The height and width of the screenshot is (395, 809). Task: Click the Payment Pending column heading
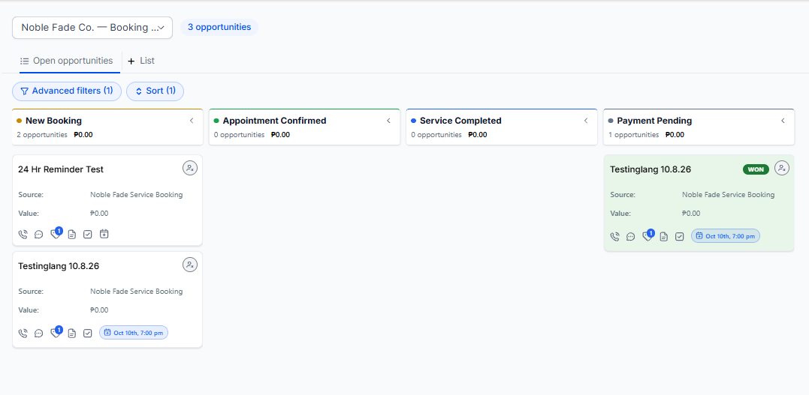(x=654, y=121)
